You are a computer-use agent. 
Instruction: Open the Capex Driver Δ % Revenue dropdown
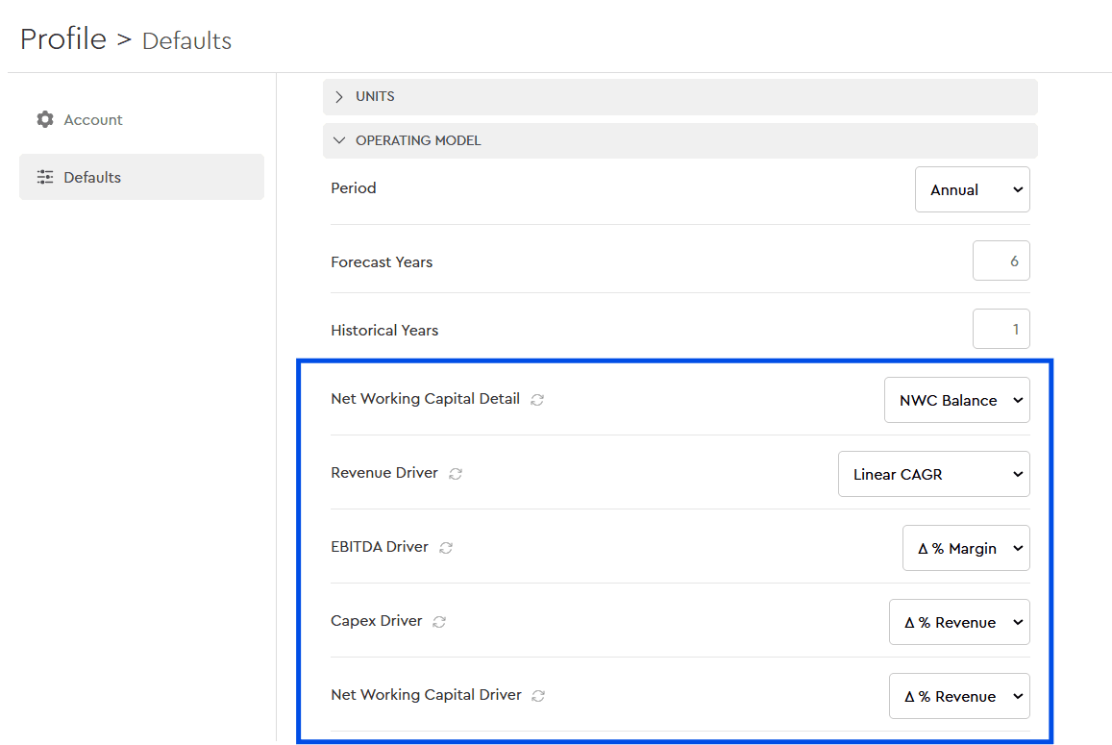pyautogui.click(x=959, y=622)
